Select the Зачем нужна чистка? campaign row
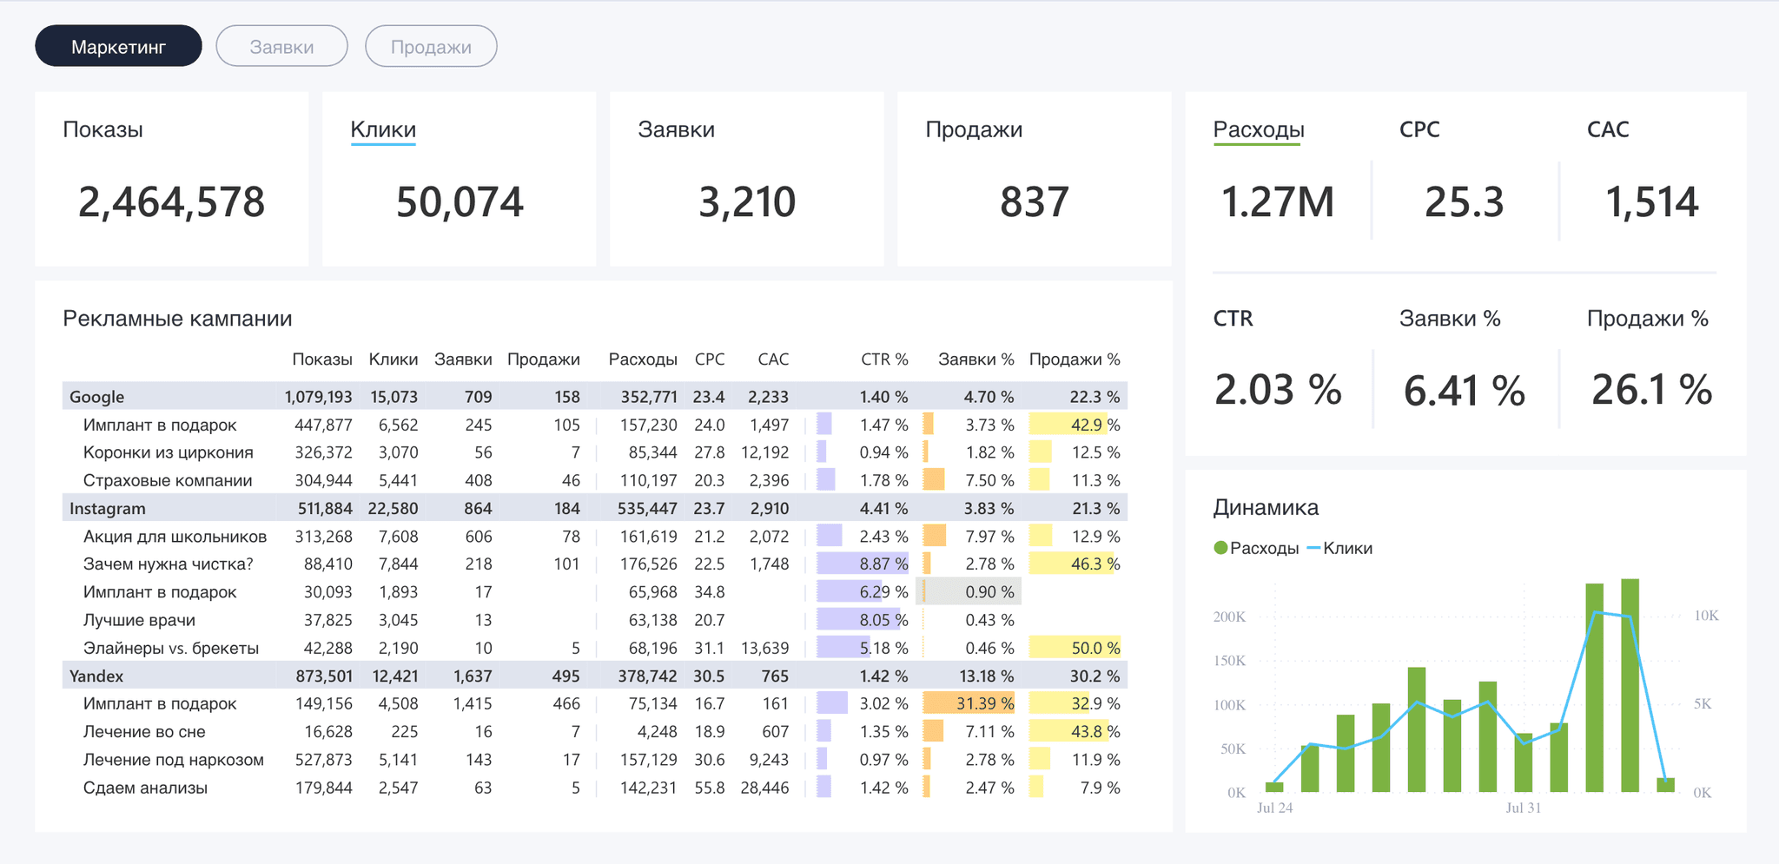 click(x=595, y=564)
